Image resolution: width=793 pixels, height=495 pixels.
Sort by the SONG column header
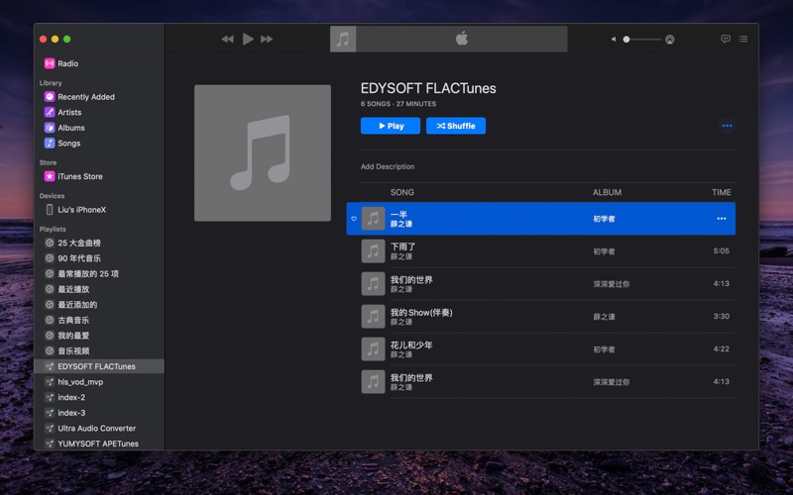click(x=402, y=192)
